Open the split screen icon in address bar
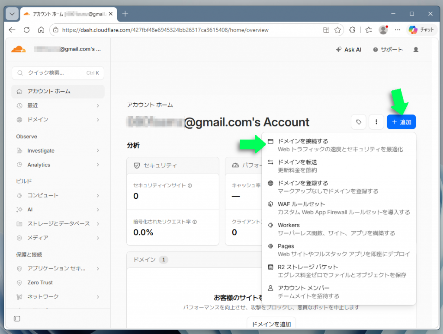 326,30
